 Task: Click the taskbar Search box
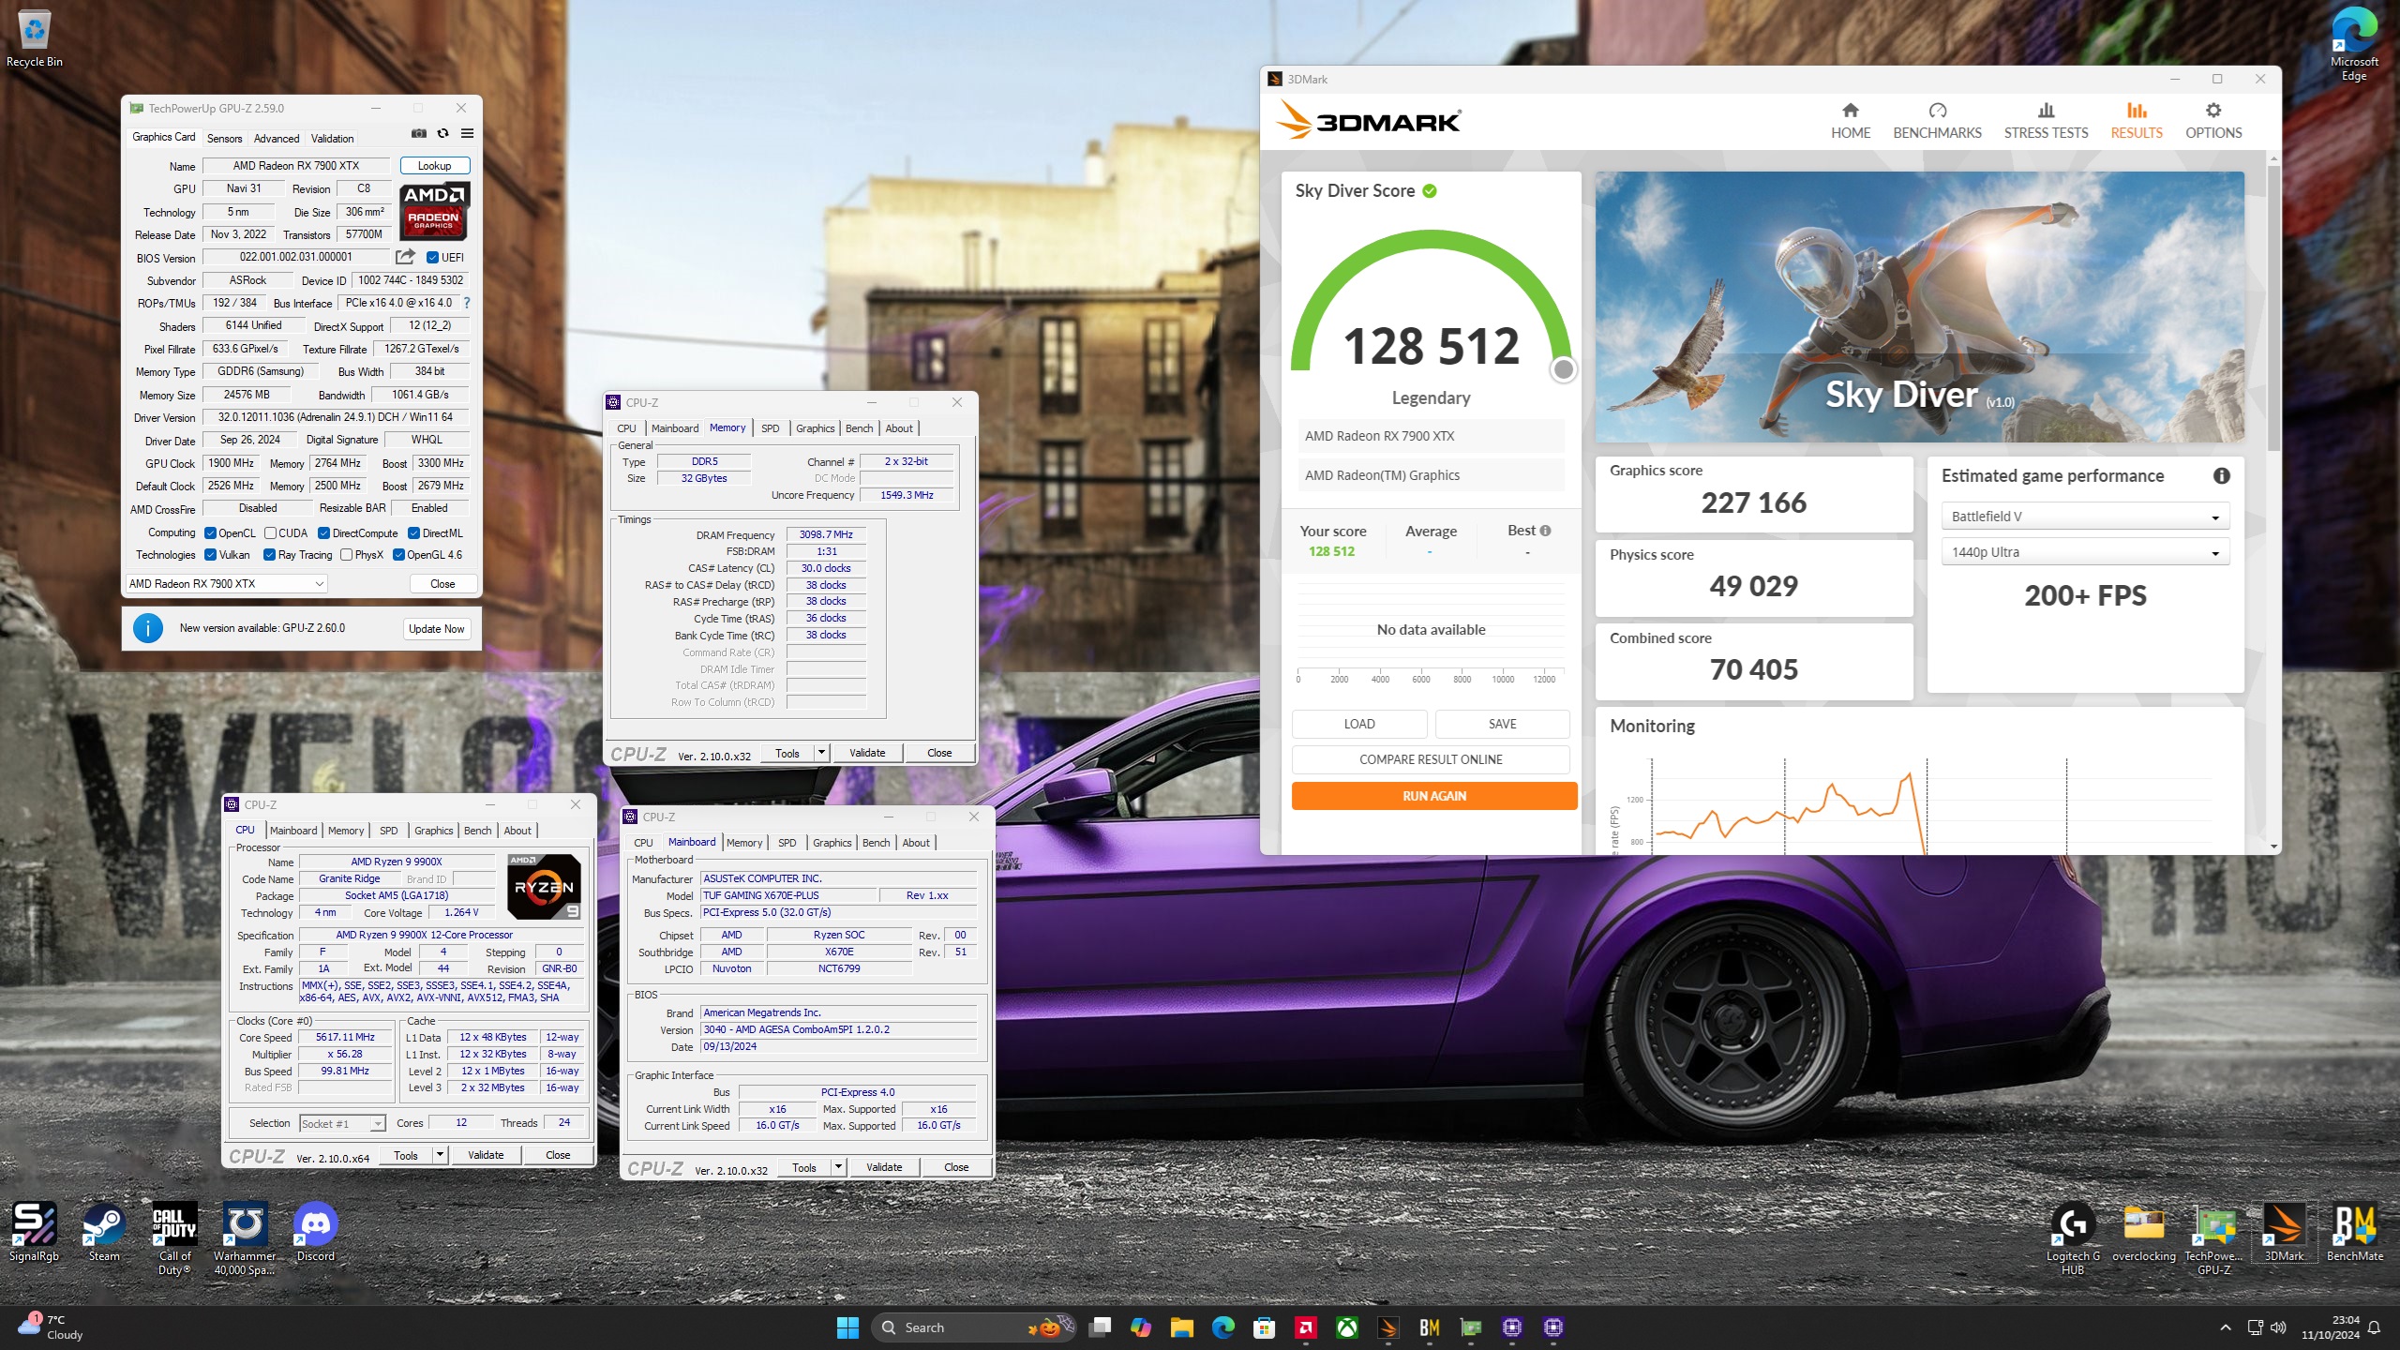(973, 1327)
